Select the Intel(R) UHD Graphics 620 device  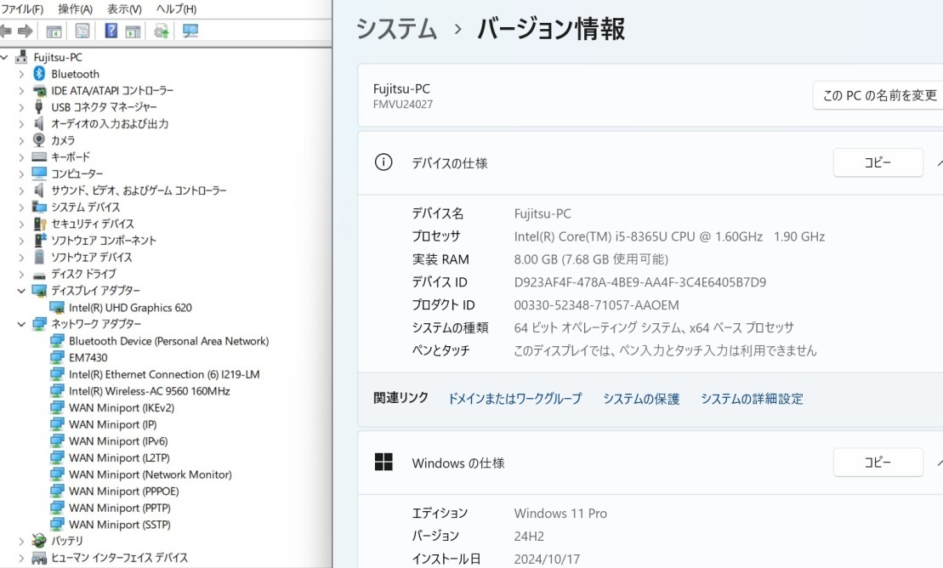[x=130, y=307]
